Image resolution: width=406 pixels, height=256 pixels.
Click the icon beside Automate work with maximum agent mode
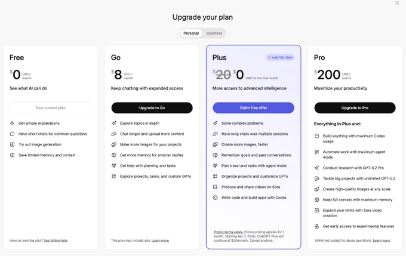316,152
